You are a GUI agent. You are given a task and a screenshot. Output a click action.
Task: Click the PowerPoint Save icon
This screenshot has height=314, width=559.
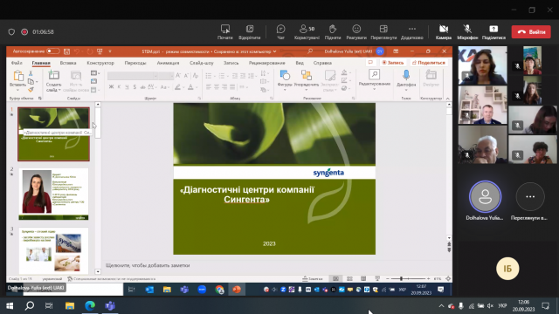coord(66,51)
